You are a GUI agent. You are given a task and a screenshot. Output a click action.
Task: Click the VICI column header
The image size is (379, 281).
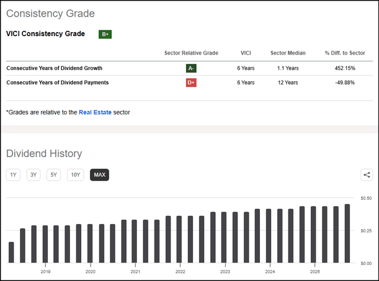(x=246, y=53)
